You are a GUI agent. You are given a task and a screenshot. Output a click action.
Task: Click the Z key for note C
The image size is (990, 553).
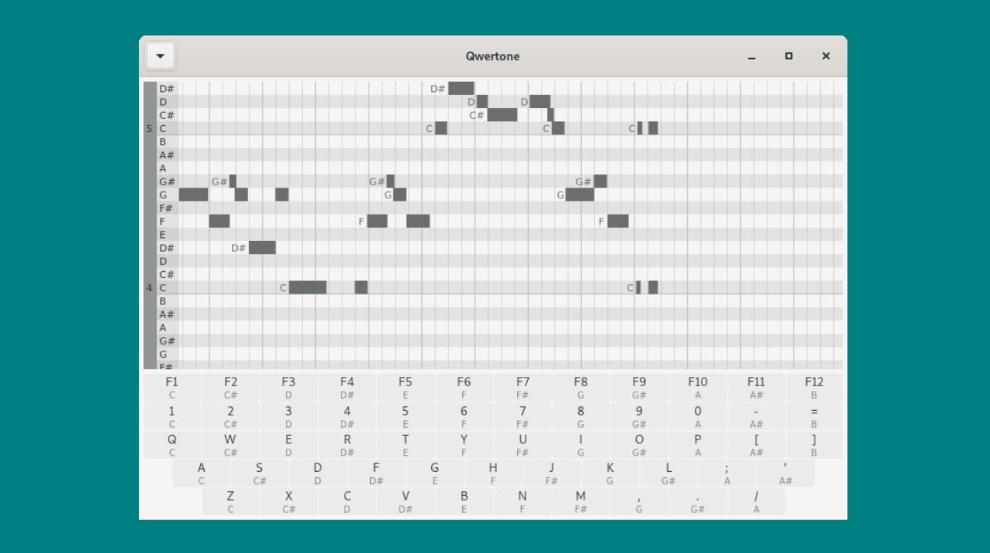tap(230, 502)
